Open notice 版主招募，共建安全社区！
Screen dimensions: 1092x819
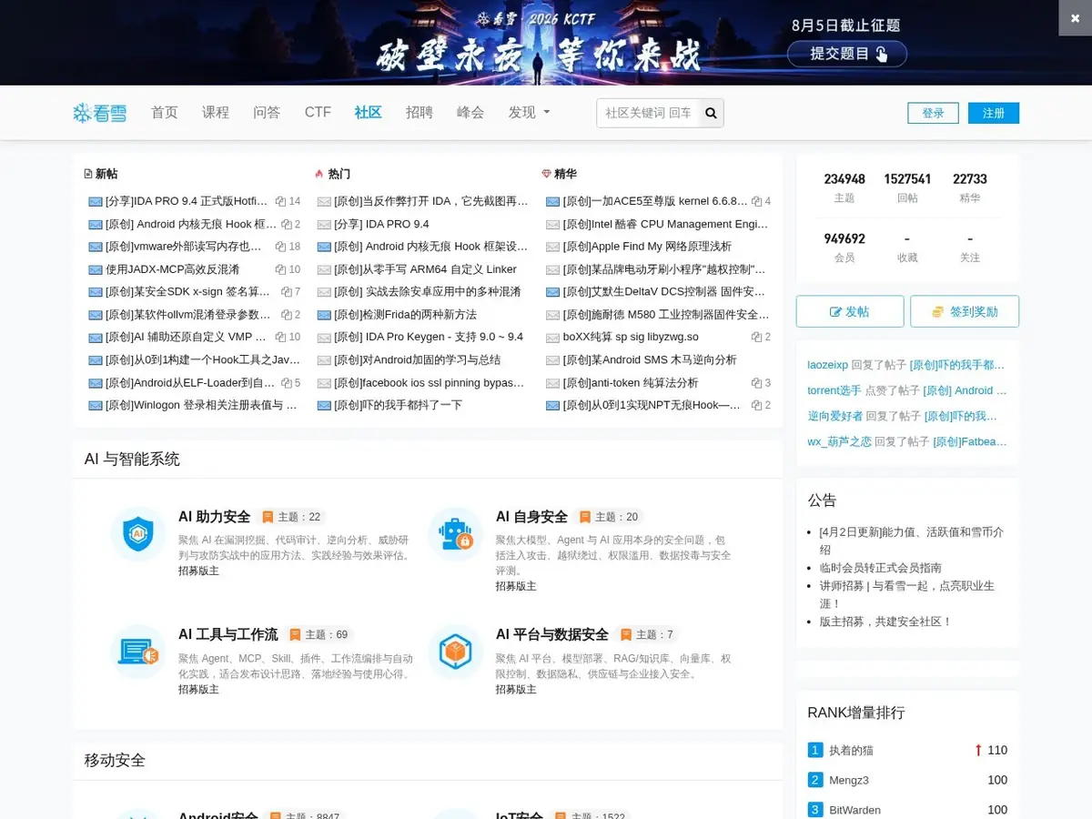[x=885, y=622]
